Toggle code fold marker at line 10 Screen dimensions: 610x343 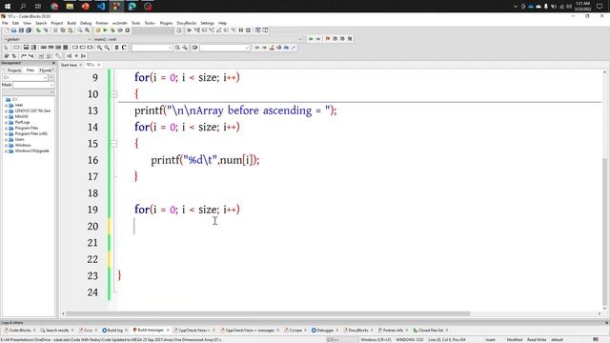point(113,94)
